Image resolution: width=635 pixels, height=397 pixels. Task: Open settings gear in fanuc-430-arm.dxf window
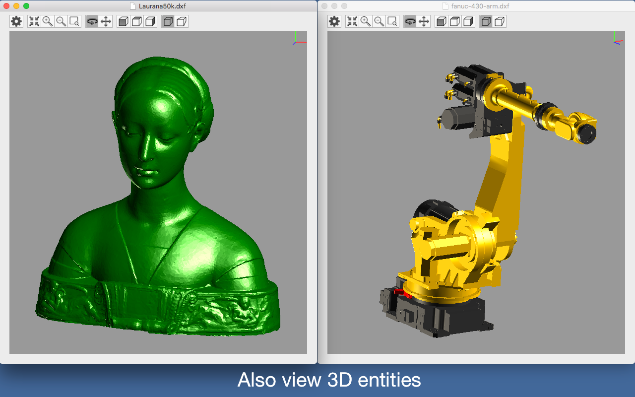(x=334, y=21)
